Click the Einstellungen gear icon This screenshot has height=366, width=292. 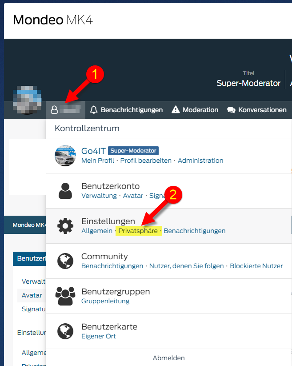pyautogui.click(x=65, y=226)
